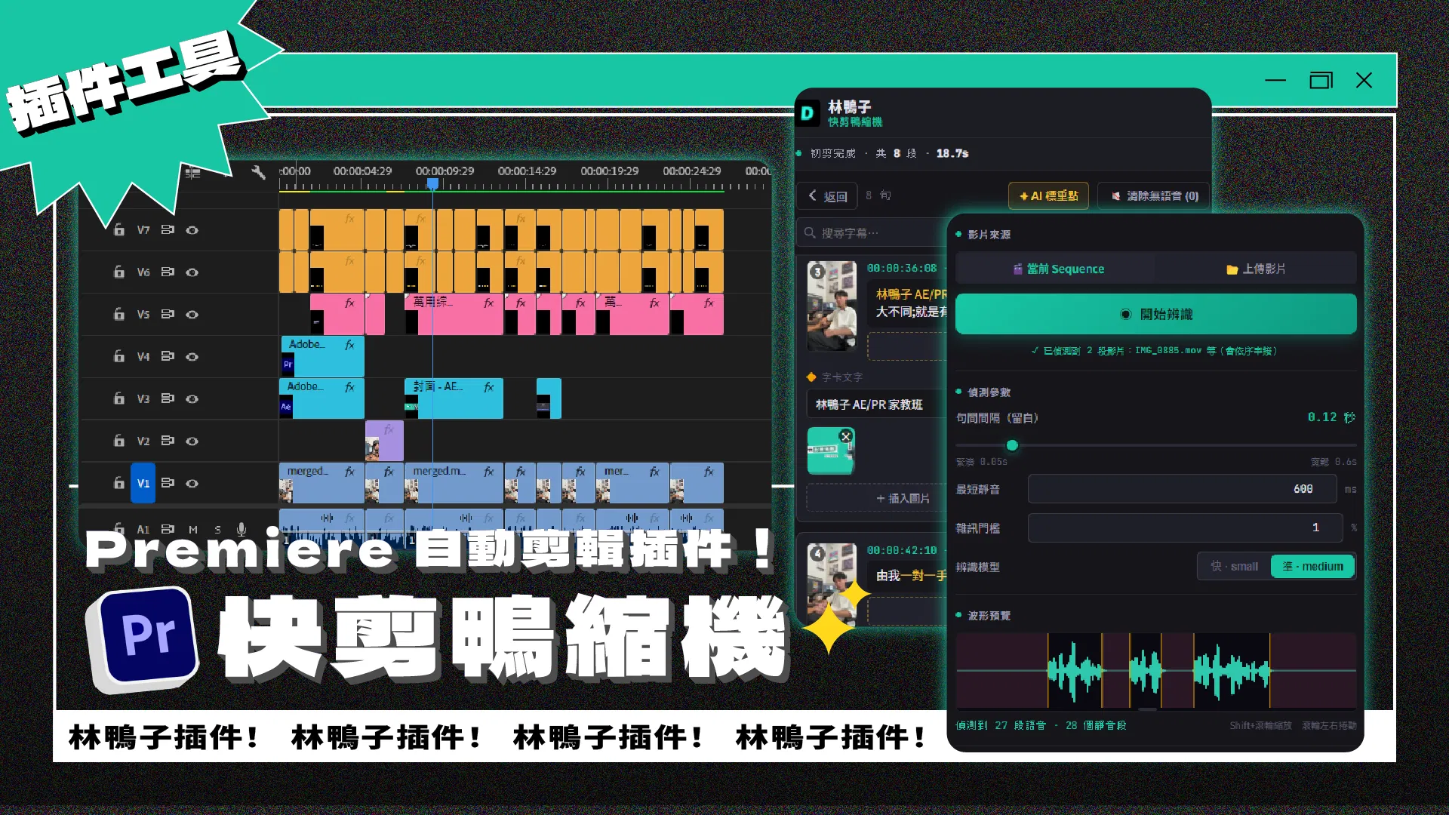Hide track V2 with its eye icon
The width and height of the screenshot is (1449, 815).
[x=192, y=441]
